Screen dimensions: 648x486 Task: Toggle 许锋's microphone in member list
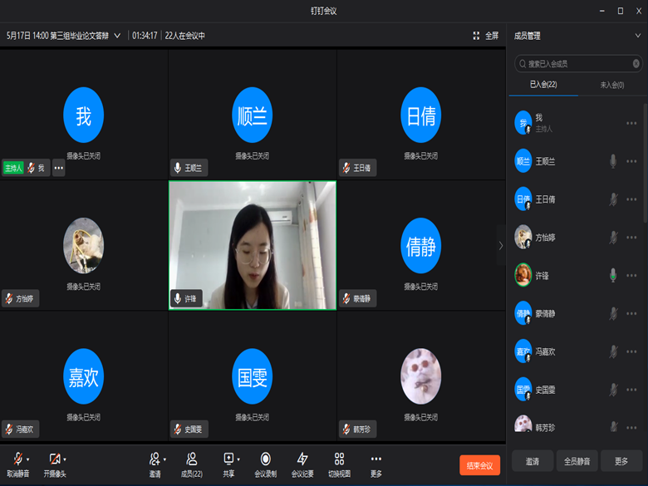point(613,275)
